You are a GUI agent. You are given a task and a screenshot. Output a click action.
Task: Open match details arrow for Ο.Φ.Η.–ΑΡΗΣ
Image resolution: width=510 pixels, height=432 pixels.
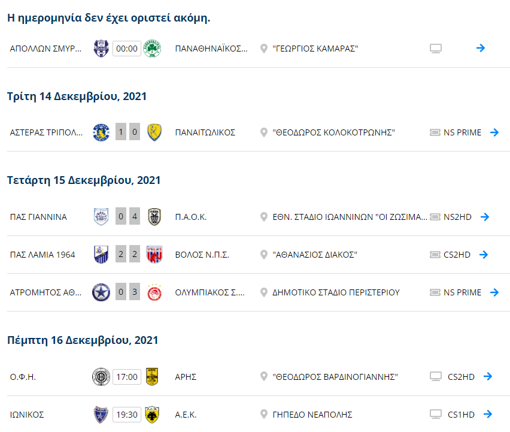click(488, 377)
